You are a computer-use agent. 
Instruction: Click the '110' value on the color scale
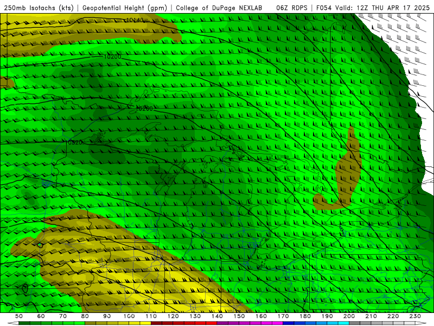click(151, 316)
